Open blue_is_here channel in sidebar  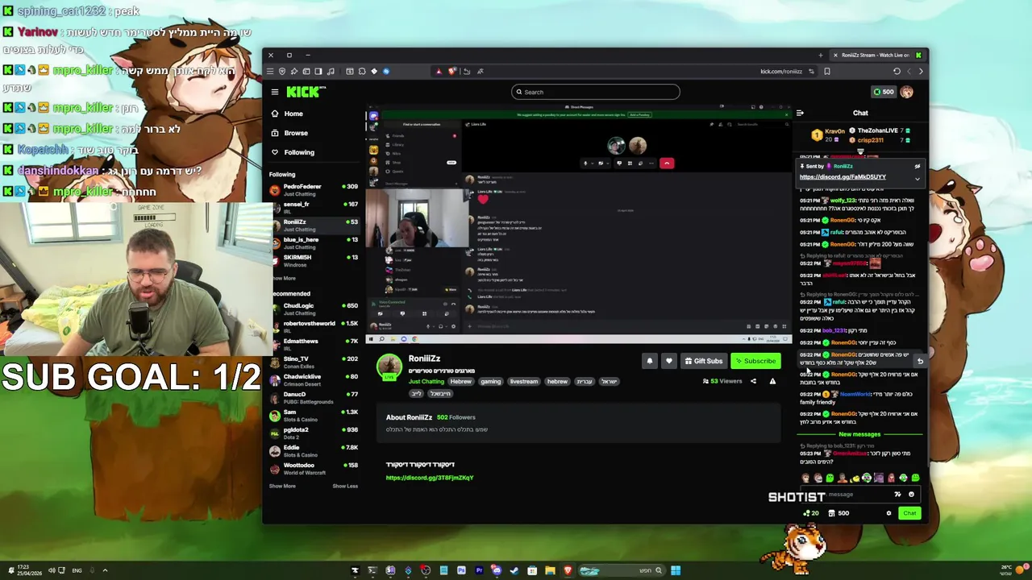[x=314, y=242]
